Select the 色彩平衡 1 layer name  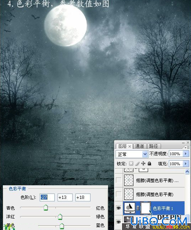click(x=163, y=208)
